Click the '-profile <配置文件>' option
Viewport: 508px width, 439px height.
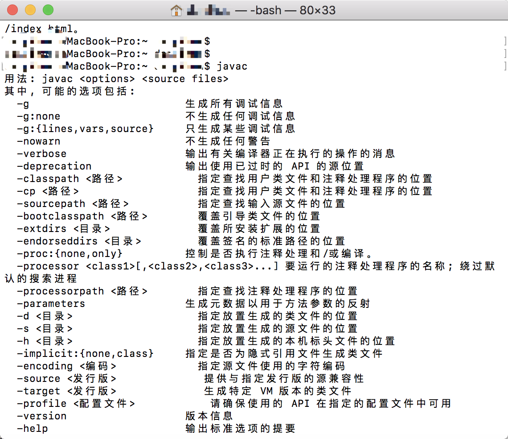(x=76, y=404)
